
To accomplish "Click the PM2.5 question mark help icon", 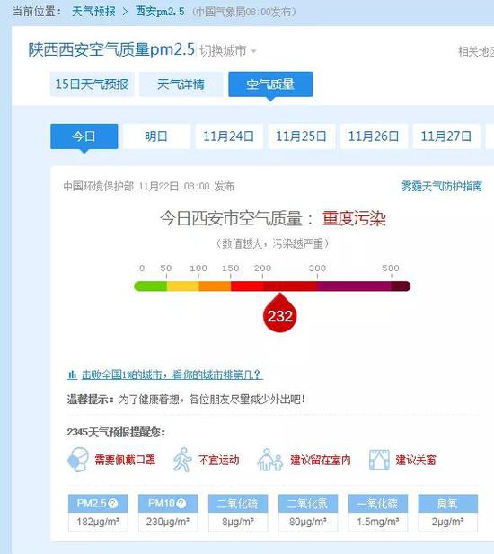I will [113, 503].
